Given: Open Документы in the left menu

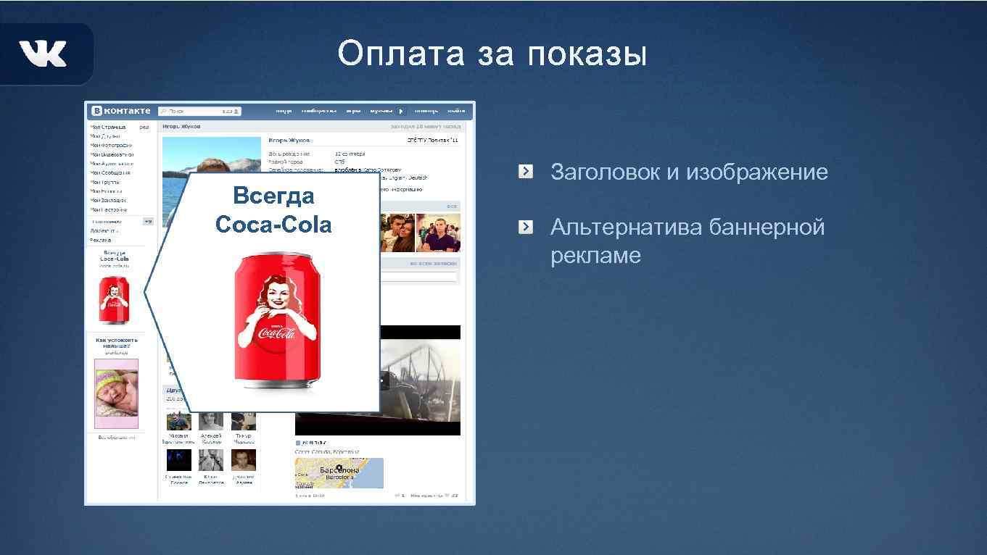Looking at the screenshot, I should pos(104,230).
